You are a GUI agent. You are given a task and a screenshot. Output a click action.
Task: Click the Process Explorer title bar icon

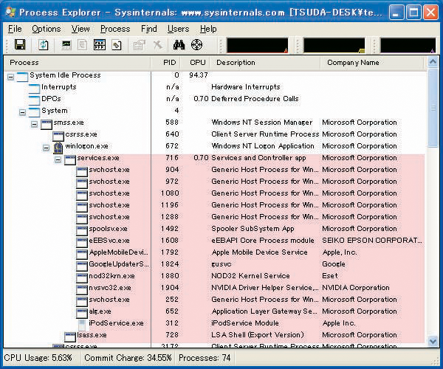(x=11, y=12)
